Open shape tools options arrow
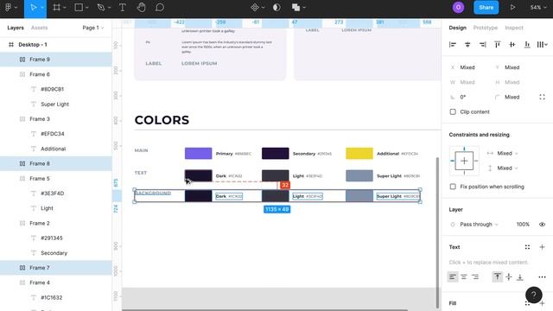The image size is (553, 311). point(86,8)
